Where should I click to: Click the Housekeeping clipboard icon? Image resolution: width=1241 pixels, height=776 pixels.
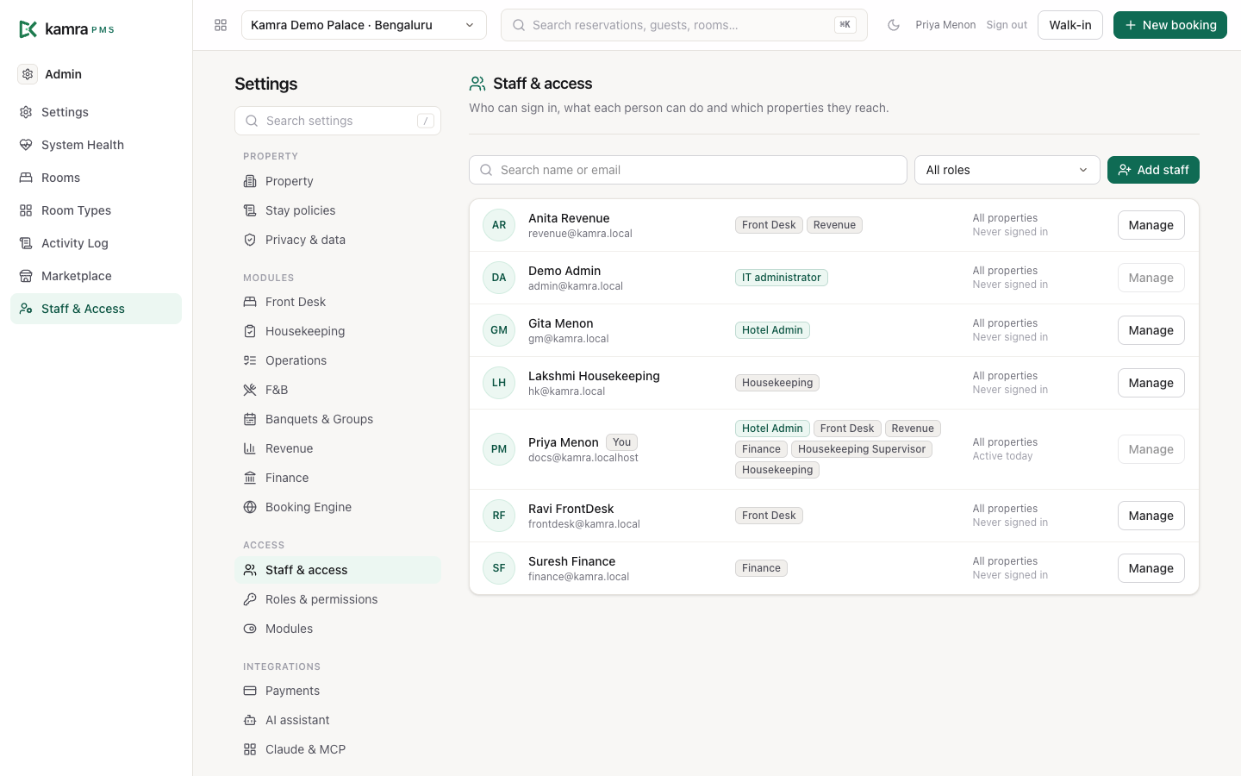[250, 331]
